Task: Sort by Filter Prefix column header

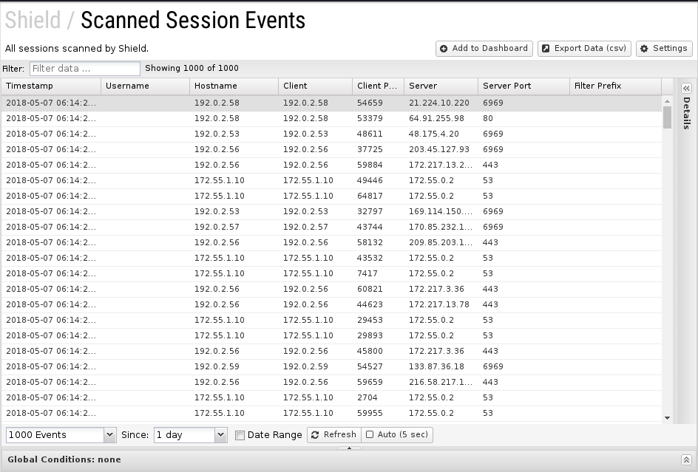Action: point(615,86)
